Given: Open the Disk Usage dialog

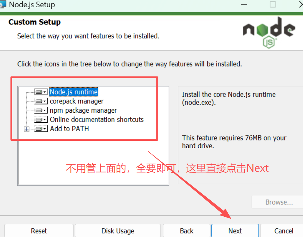Looking at the screenshot, I should [x=118, y=231].
